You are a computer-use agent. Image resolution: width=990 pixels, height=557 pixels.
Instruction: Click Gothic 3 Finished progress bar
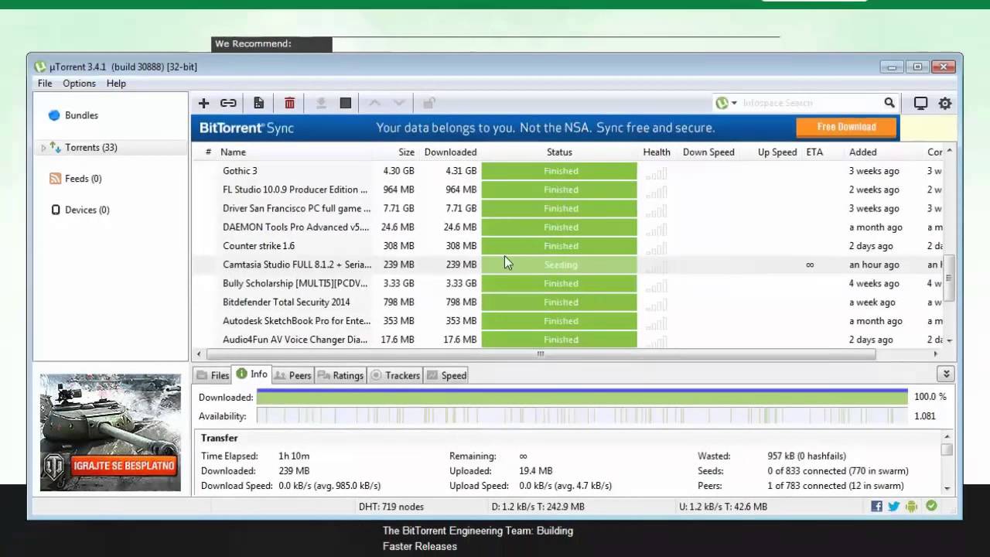pyautogui.click(x=559, y=171)
